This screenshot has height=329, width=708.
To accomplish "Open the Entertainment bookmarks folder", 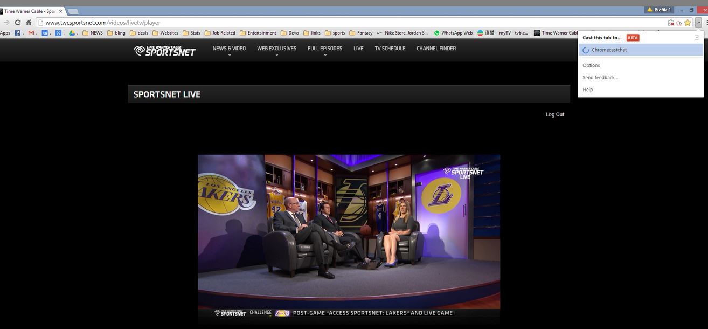I will pyautogui.click(x=258, y=33).
